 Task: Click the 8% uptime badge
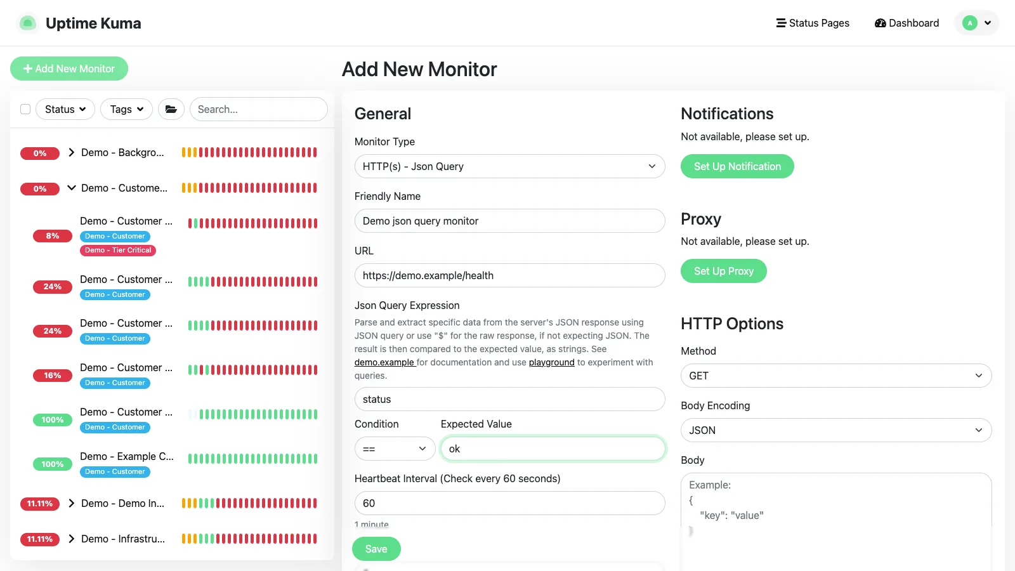pos(53,236)
